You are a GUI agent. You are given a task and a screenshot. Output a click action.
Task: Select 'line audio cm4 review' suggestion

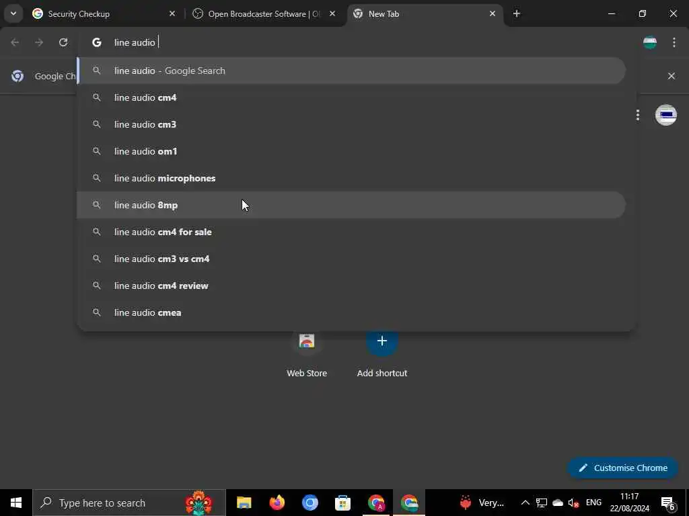tap(351, 286)
